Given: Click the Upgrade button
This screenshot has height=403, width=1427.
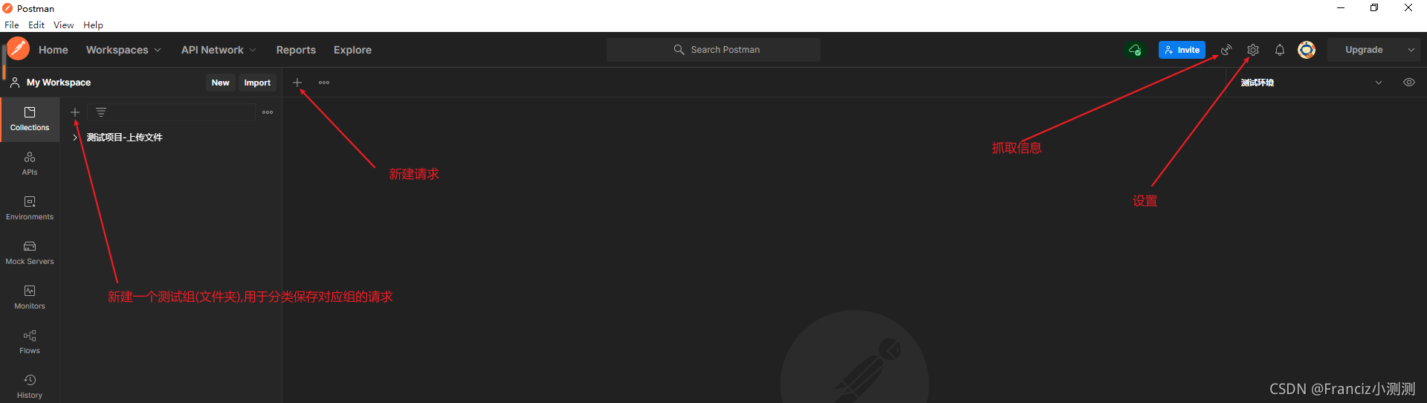Looking at the screenshot, I should (1364, 50).
